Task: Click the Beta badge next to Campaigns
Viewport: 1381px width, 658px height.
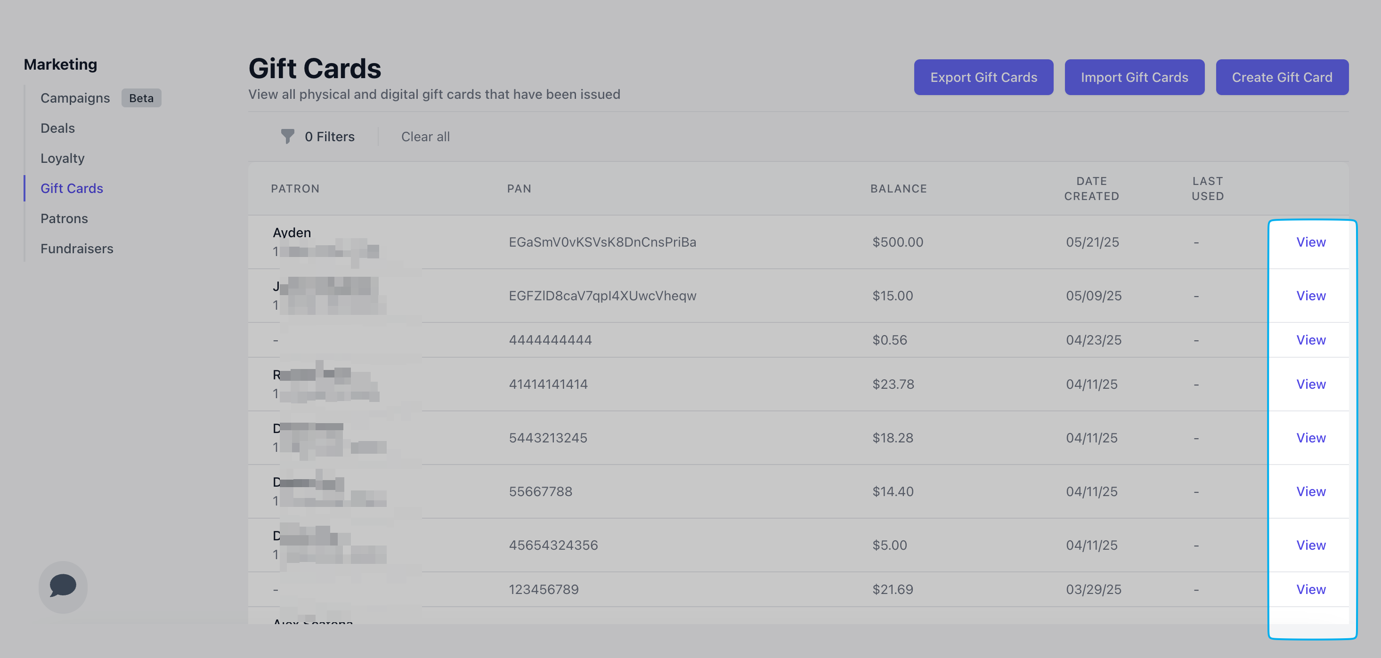Action: [x=141, y=98]
